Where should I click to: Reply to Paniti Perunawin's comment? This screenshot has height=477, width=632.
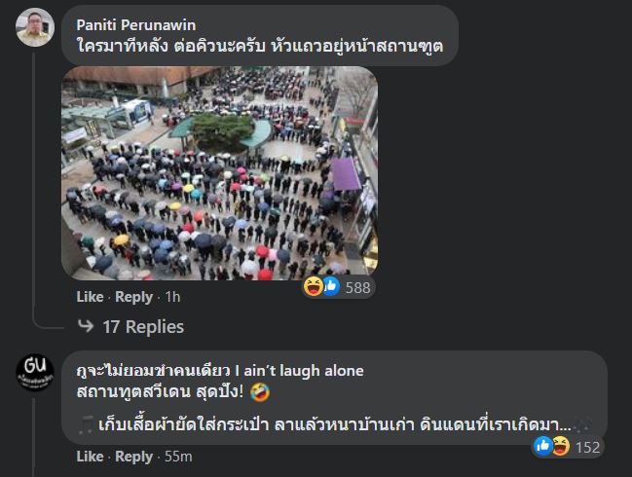tap(133, 297)
